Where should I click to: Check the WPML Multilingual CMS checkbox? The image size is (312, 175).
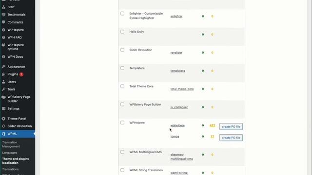[122, 152]
